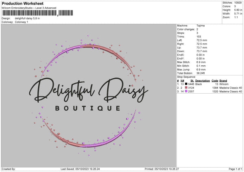Click the Min Stitch value 0.1 mm
This screenshot has width=244, height=172.
[x=201, y=66]
